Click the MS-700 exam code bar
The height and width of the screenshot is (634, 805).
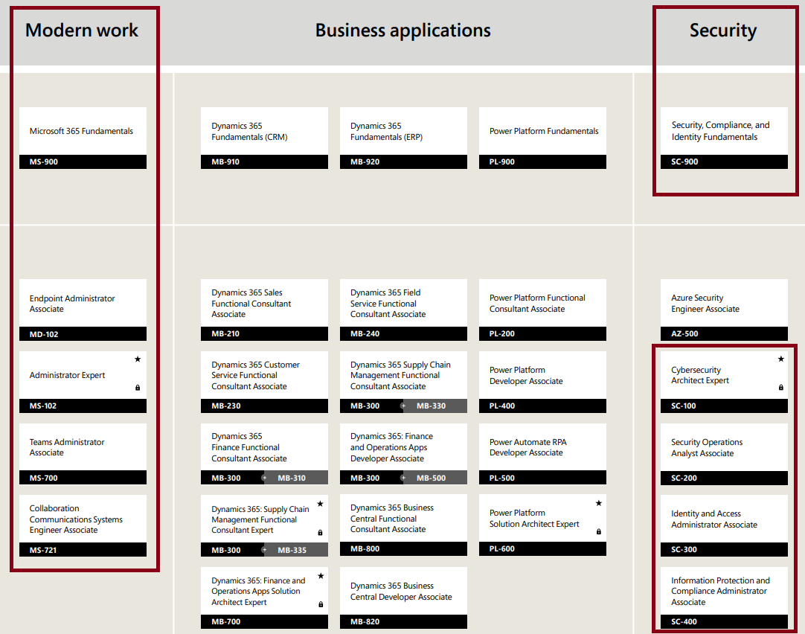click(x=83, y=478)
